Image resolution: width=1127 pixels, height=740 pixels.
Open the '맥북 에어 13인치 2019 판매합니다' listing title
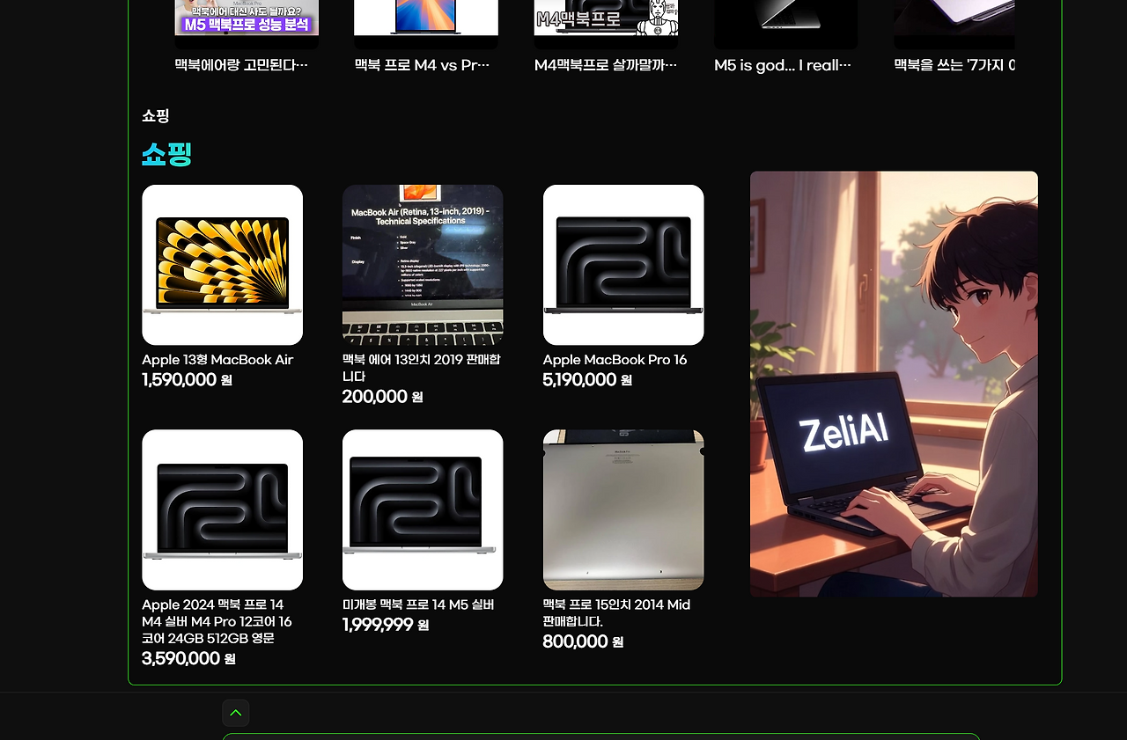coord(422,368)
